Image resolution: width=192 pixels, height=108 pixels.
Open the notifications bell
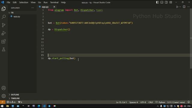pos(189,102)
